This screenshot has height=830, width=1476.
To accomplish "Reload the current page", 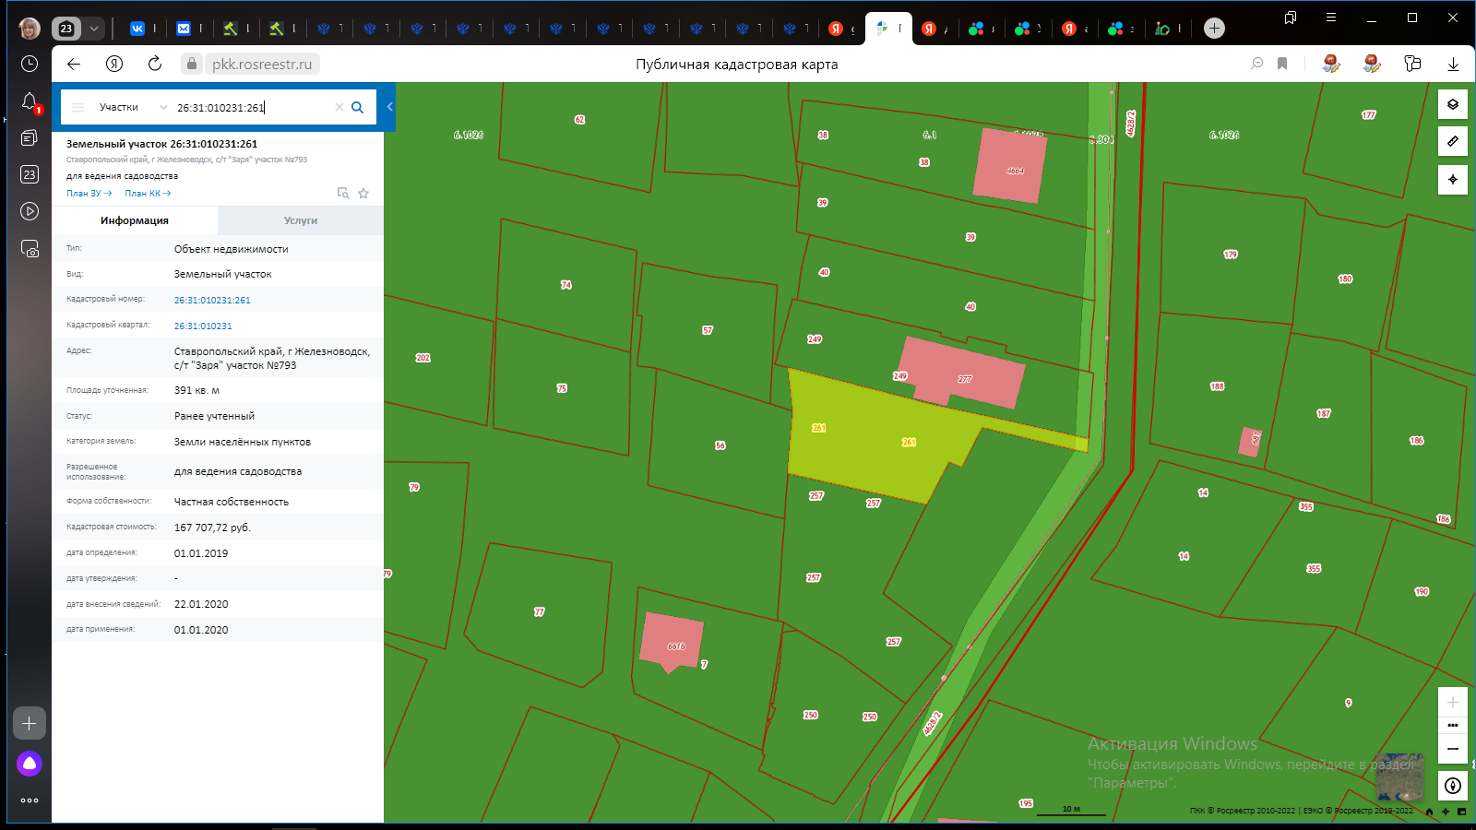I will 155,64.
